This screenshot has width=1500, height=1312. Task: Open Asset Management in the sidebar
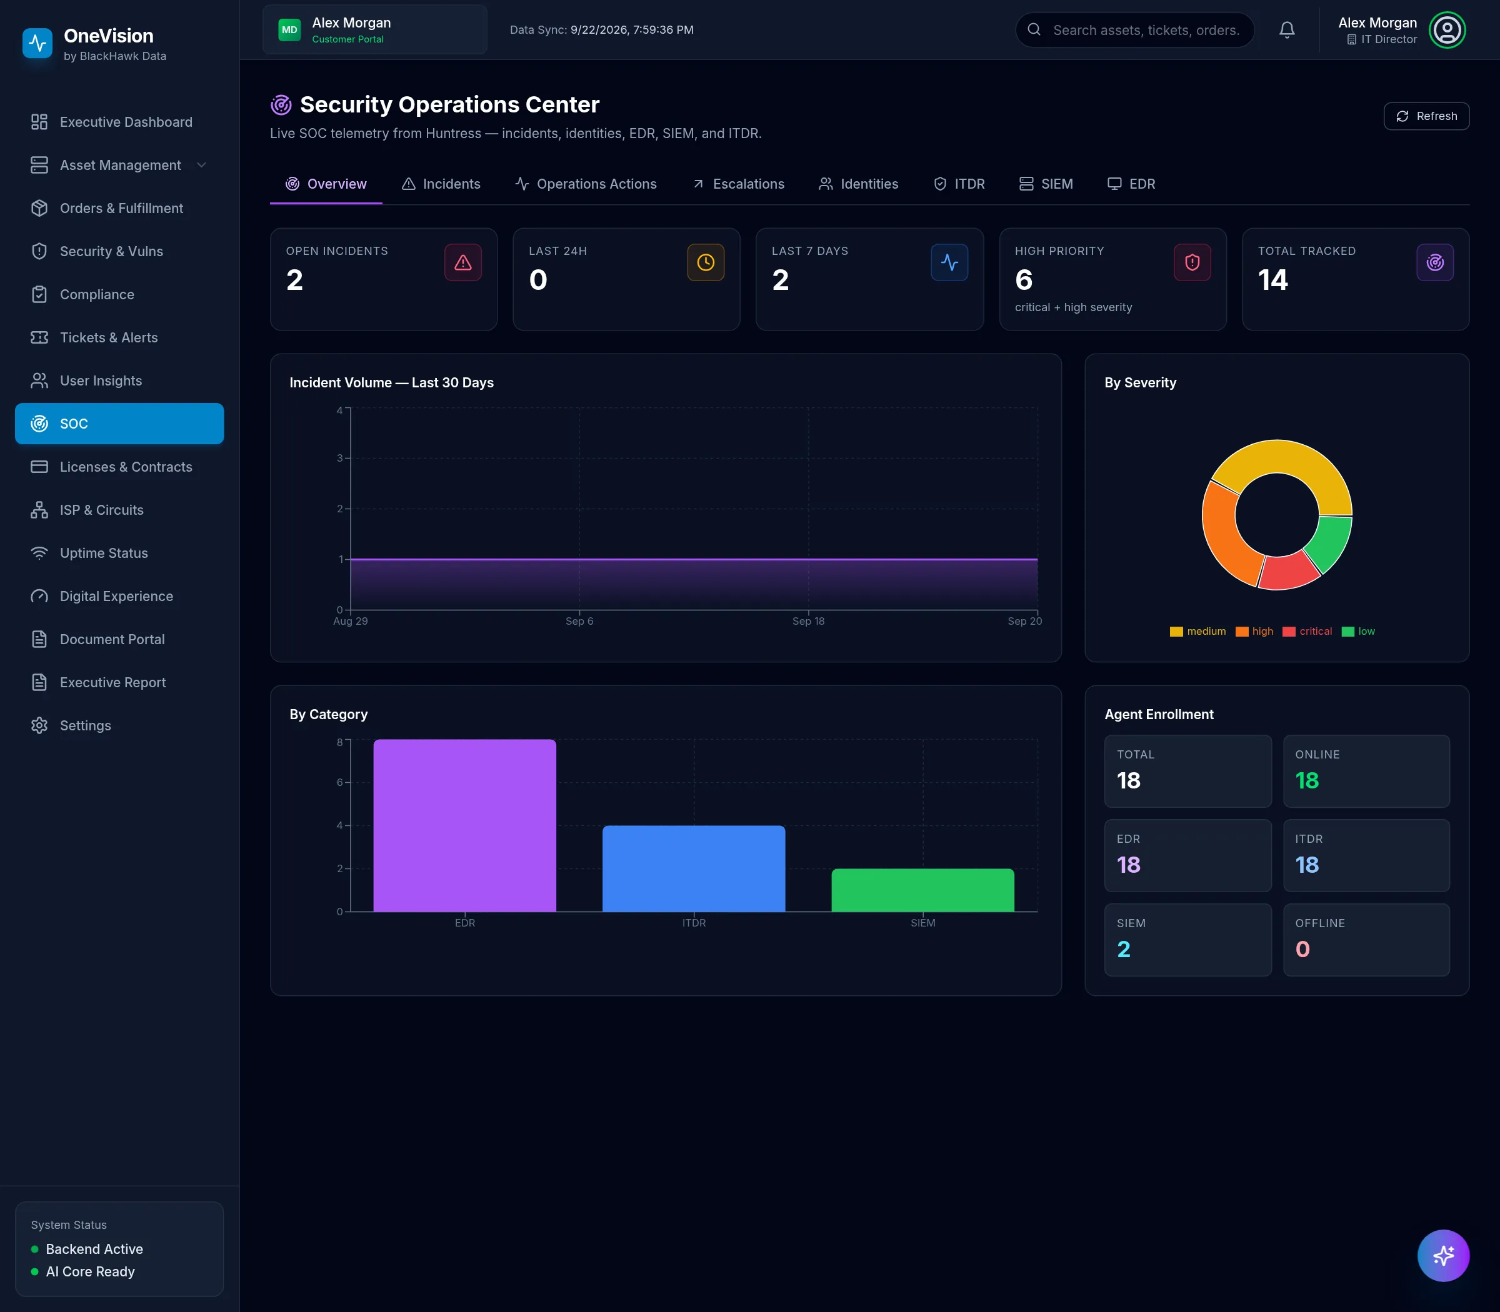[x=119, y=165]
